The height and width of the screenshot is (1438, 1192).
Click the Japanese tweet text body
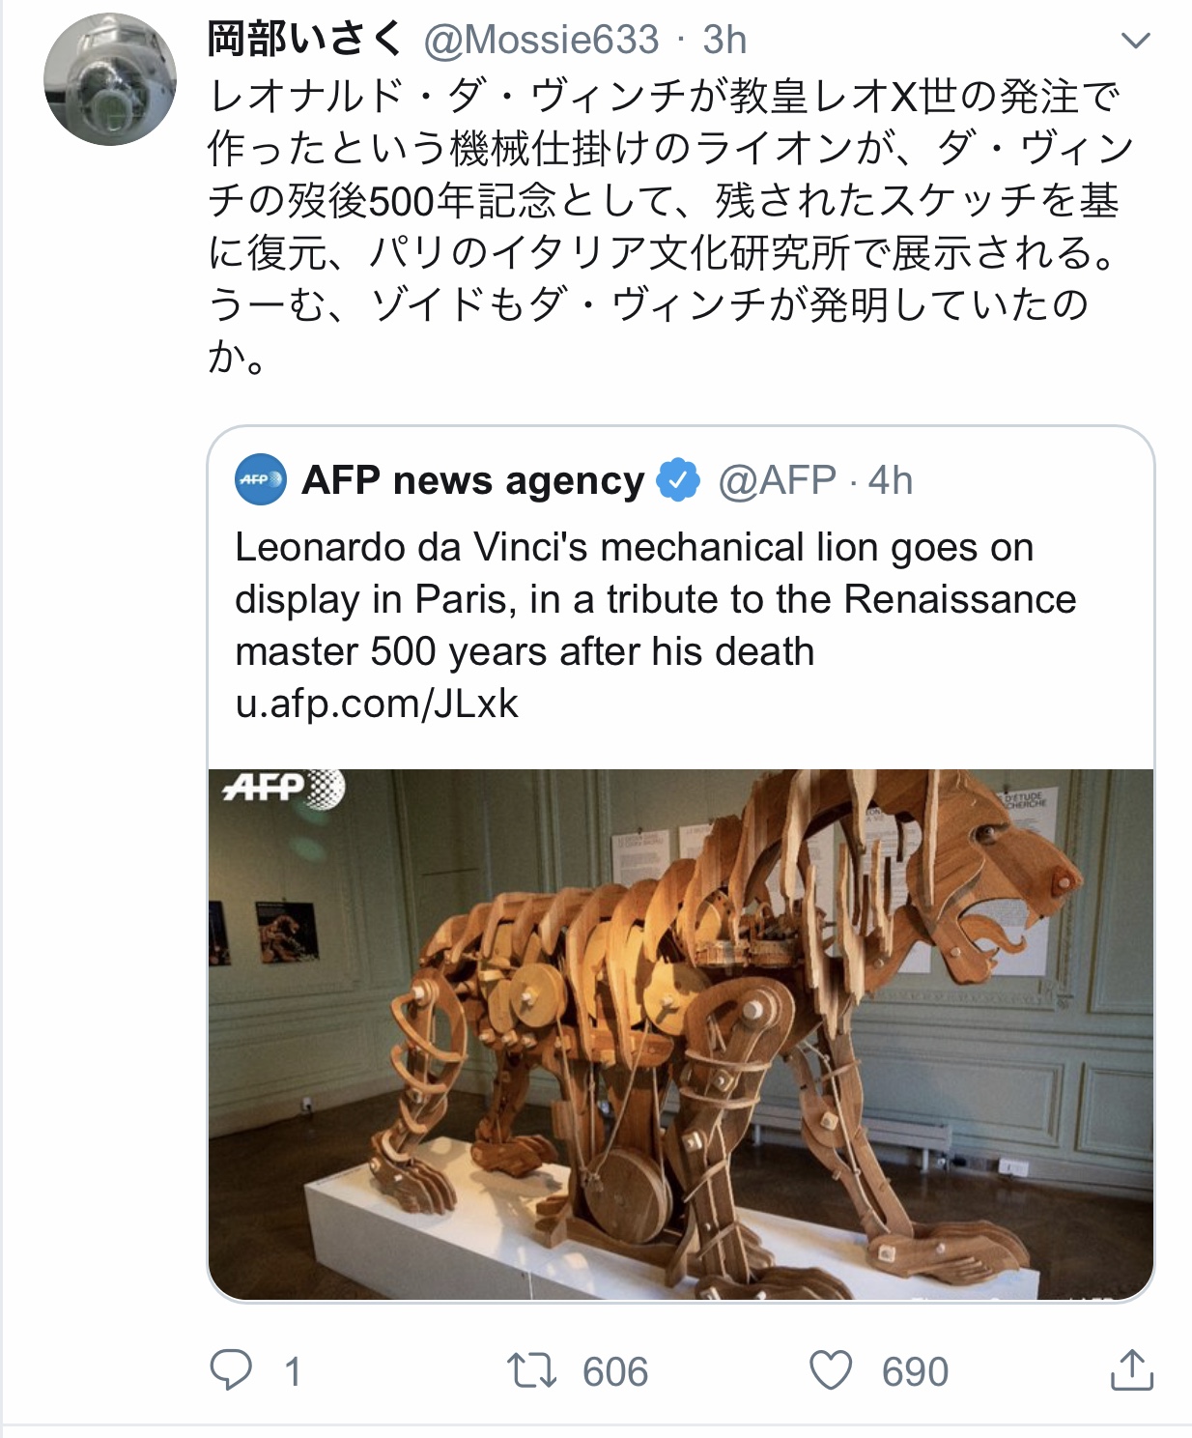671,227
